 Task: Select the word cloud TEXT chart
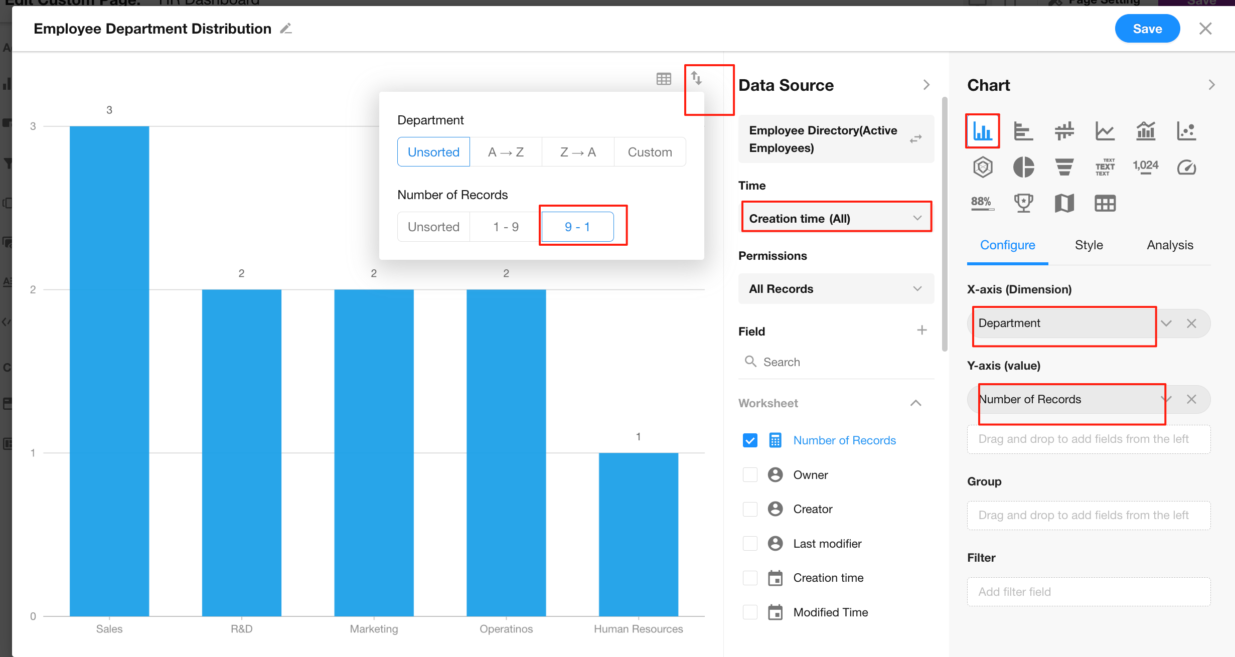click(1105, 167)
